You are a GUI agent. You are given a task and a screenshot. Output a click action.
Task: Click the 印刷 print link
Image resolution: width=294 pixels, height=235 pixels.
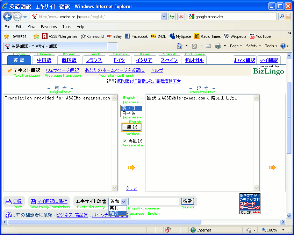pos(17,201)
